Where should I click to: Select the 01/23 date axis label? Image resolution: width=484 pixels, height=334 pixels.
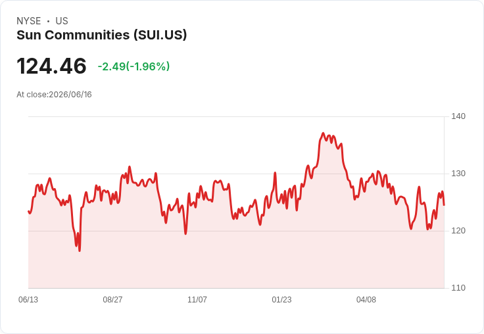pos(281,299)
